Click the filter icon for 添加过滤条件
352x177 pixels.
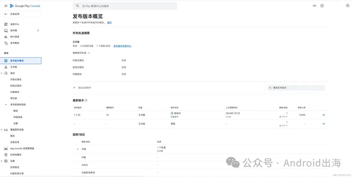(x=74, y=88)
